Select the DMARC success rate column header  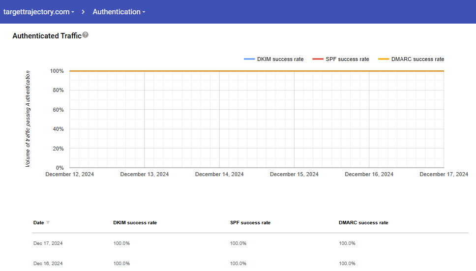363,223
